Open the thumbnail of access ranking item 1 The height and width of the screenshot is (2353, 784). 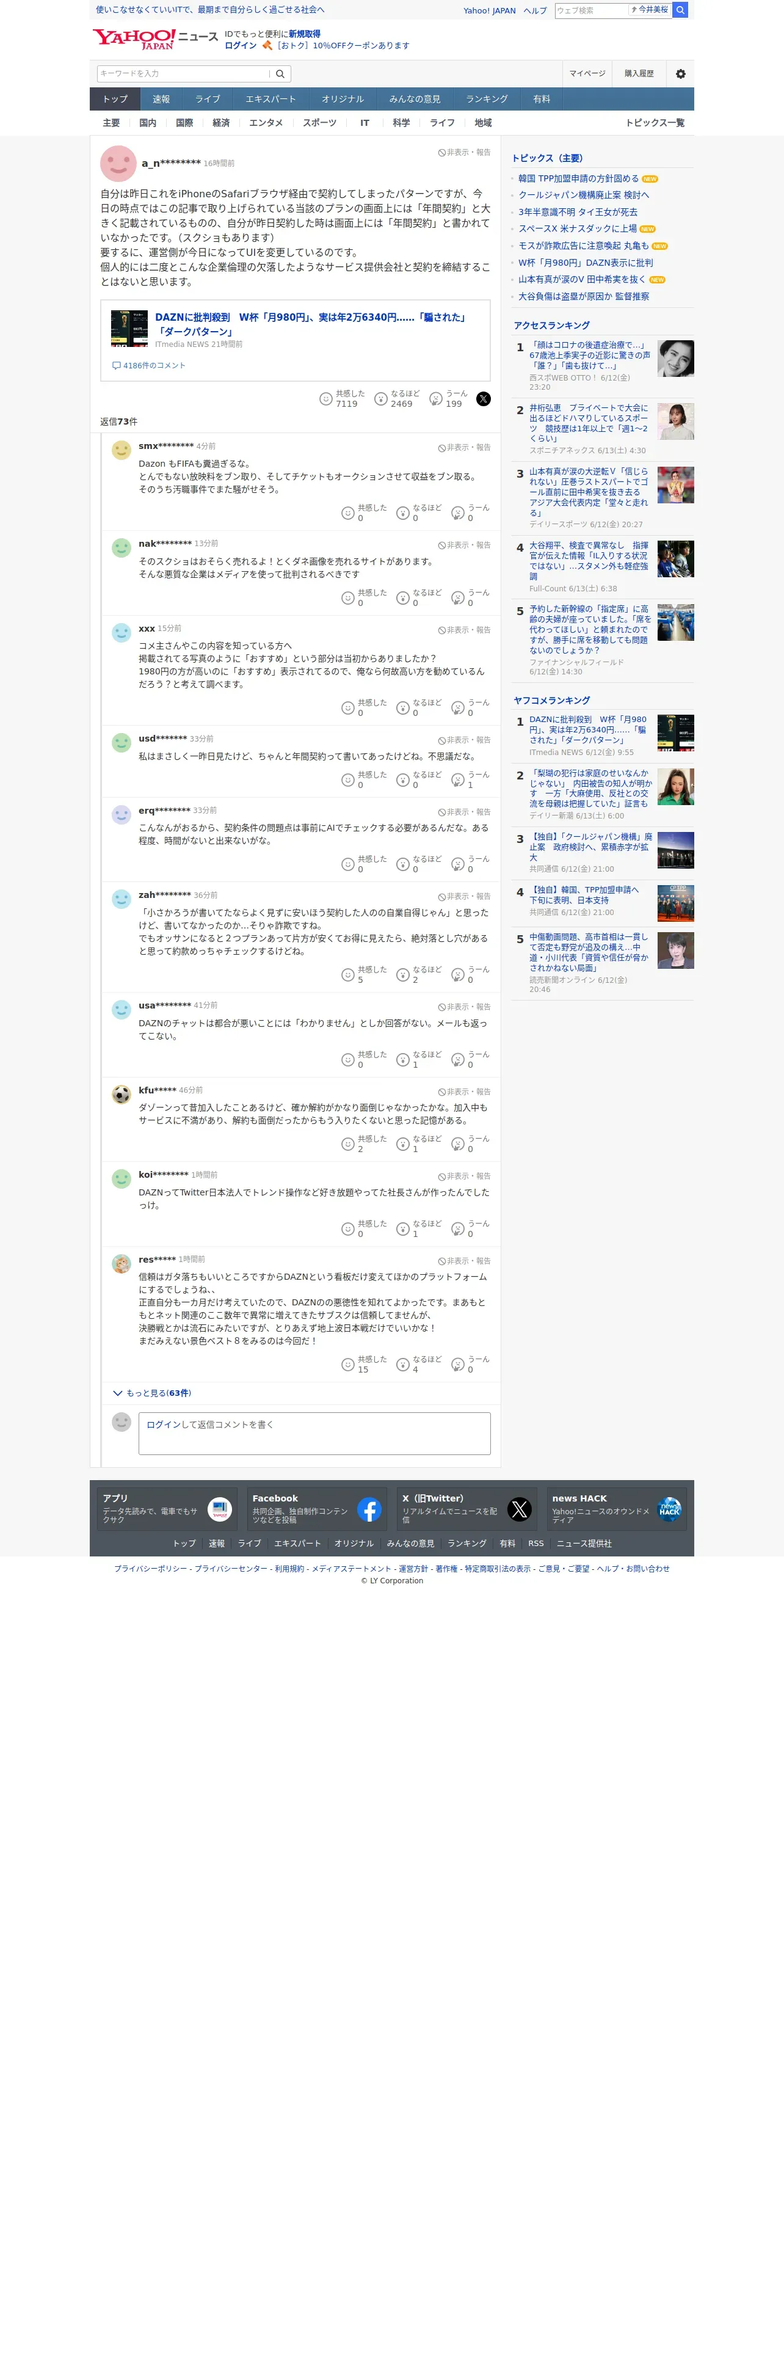[675, 358]
